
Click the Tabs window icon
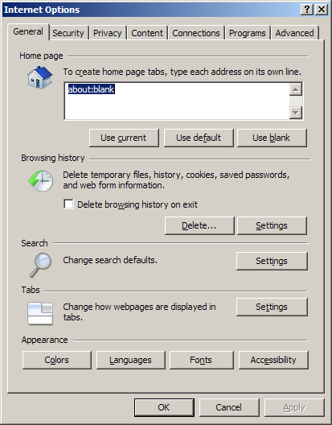point(40,313)
